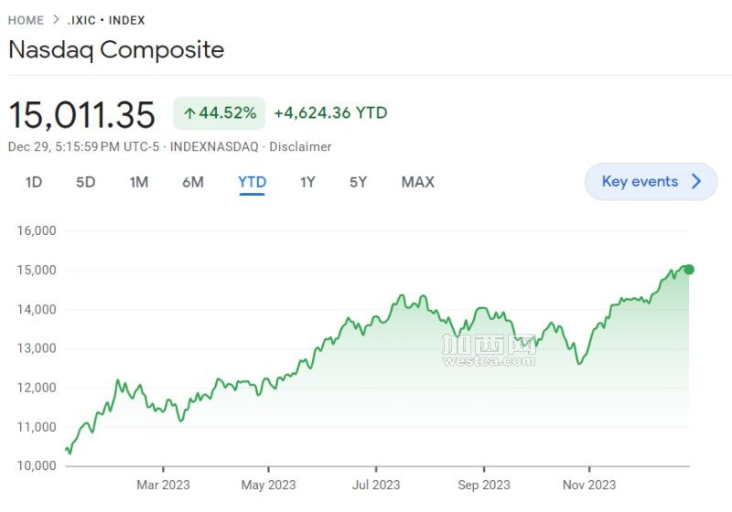Select the 1D time range tab
Screen dimensions: 732x512
click(x=34, y=182)
